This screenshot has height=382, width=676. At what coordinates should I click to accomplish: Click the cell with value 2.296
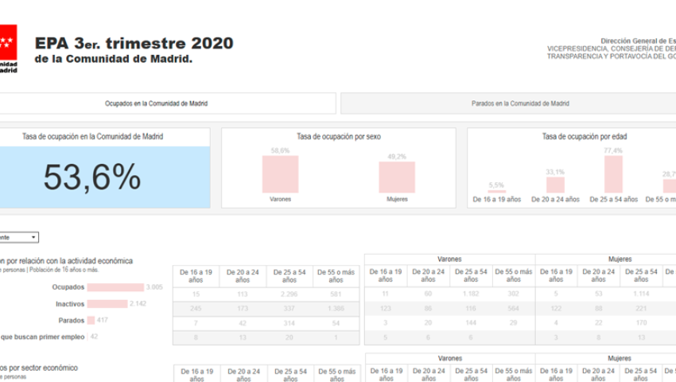tap(289, 294)
